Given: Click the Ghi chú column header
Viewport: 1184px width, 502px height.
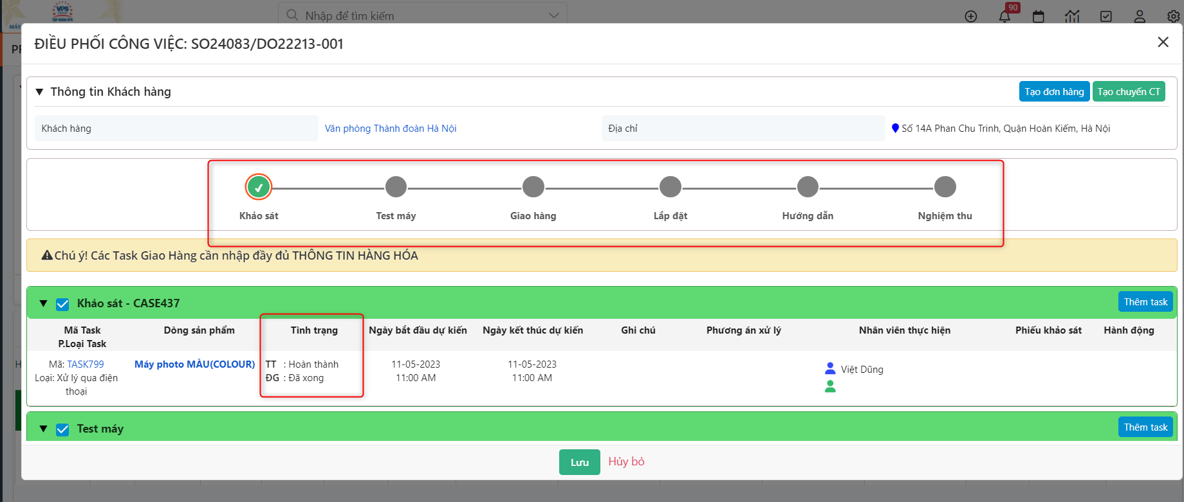Looking at the screenshot, I should pos(638,330).
